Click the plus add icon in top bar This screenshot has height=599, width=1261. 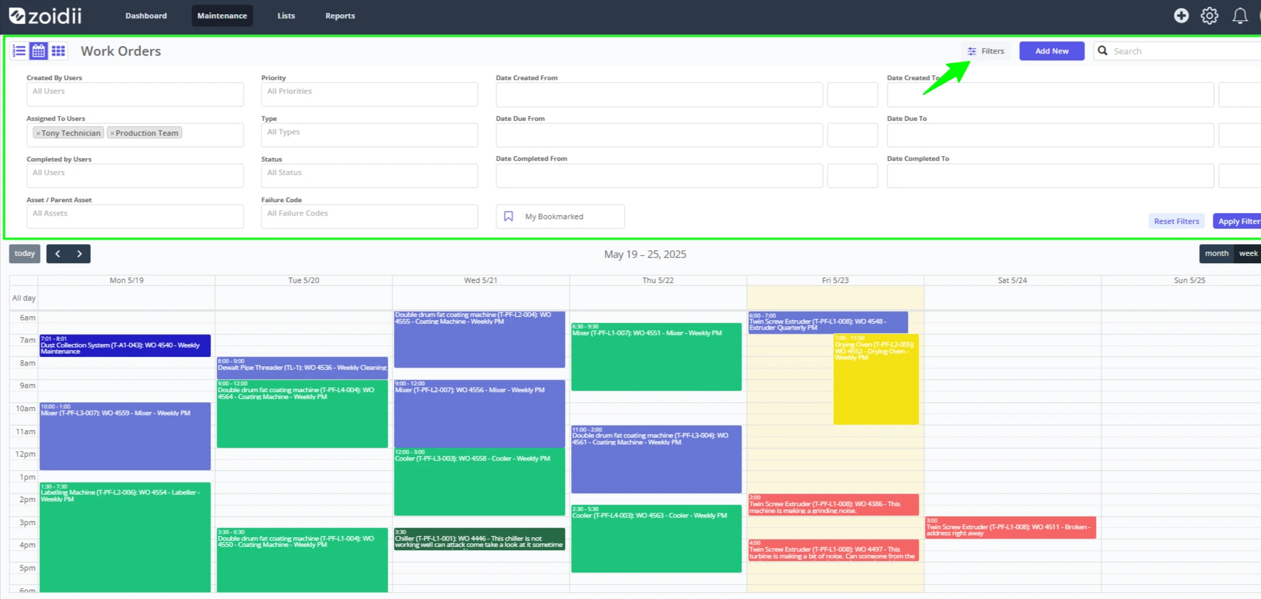tap(1182, 16)
